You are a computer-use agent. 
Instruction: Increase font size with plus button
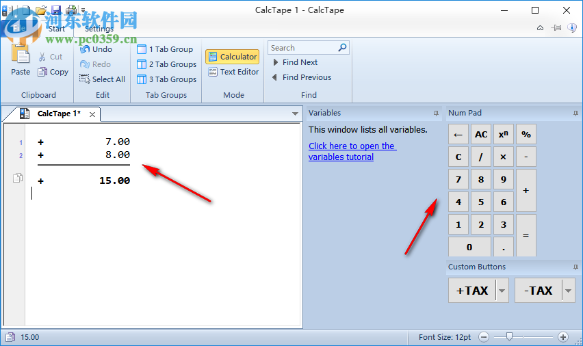563,337
